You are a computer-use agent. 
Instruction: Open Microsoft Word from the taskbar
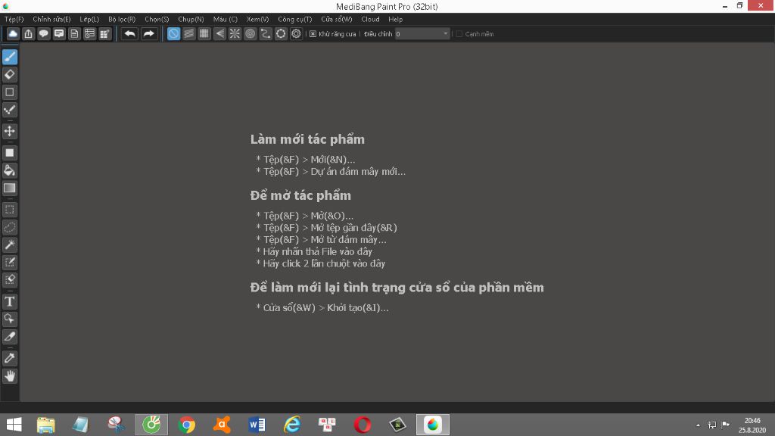257,425
